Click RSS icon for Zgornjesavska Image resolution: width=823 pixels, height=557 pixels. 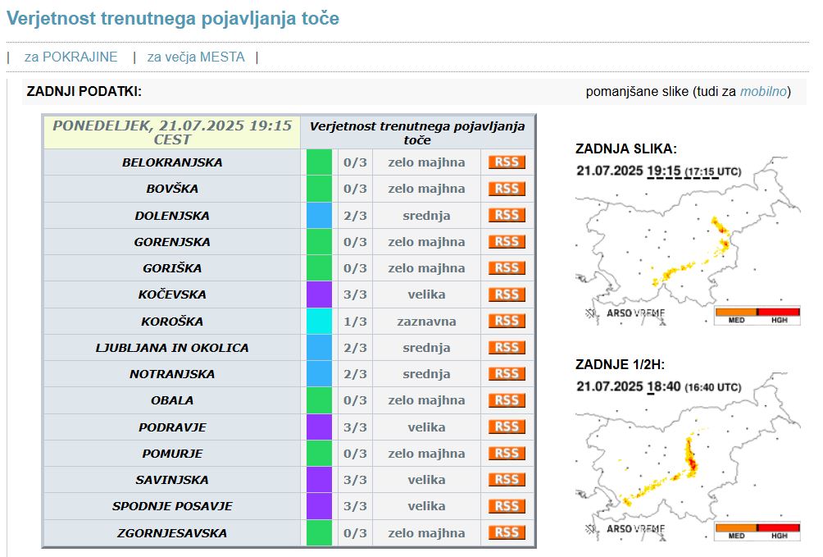click(x=507, y=532)
